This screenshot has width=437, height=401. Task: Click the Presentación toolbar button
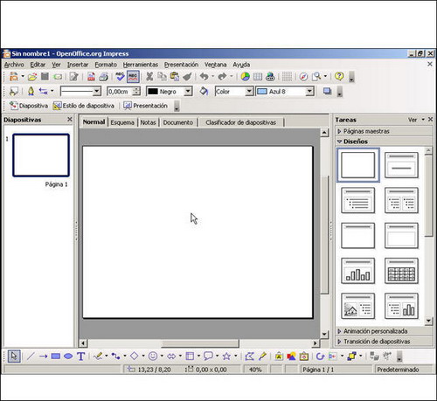click(x=145, y=106)
